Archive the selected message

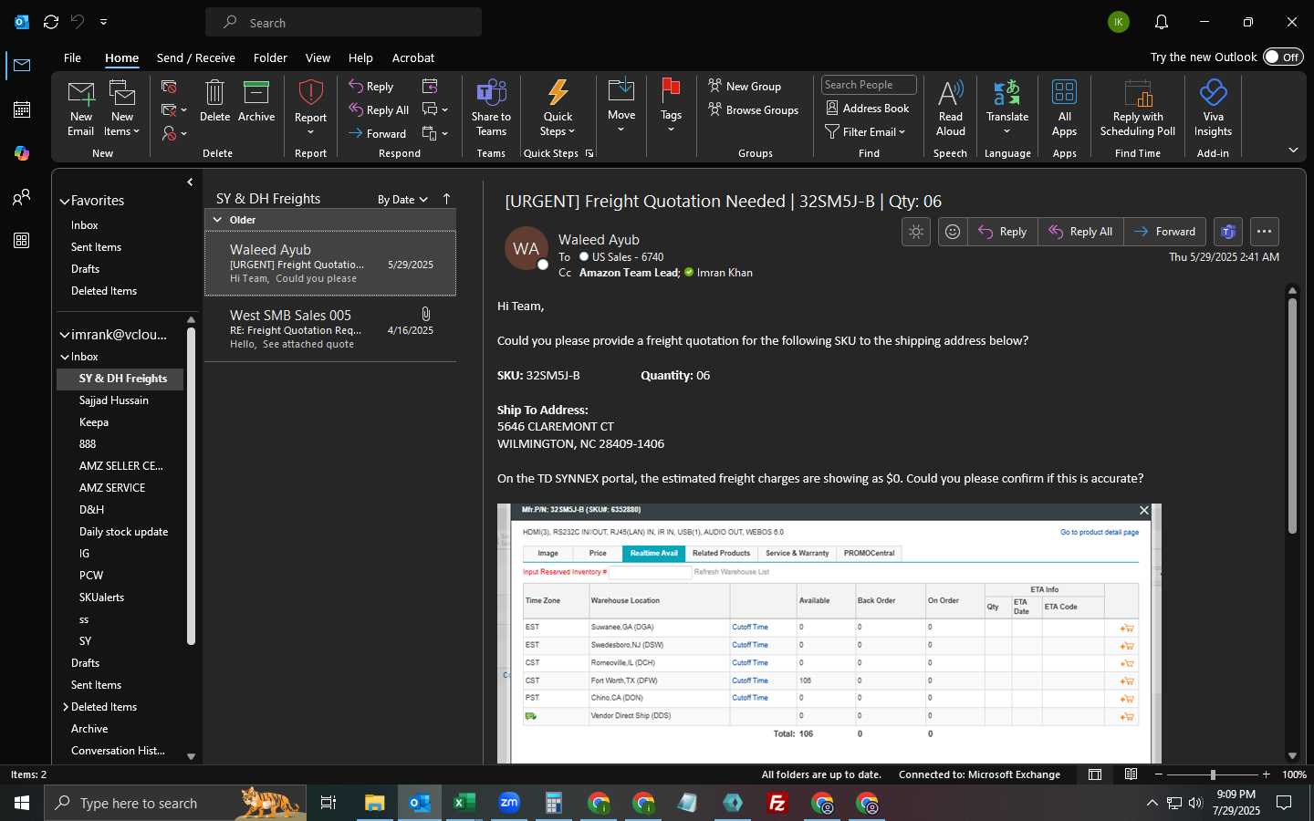click(256, 100)
